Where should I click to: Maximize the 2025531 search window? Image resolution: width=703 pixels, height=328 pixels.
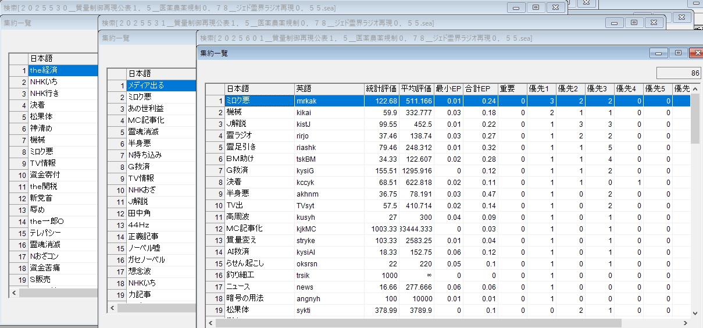click(x=634, y=23)
